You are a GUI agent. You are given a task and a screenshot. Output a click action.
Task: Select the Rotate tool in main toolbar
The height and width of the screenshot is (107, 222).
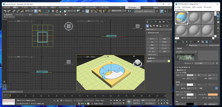[57, 11]
